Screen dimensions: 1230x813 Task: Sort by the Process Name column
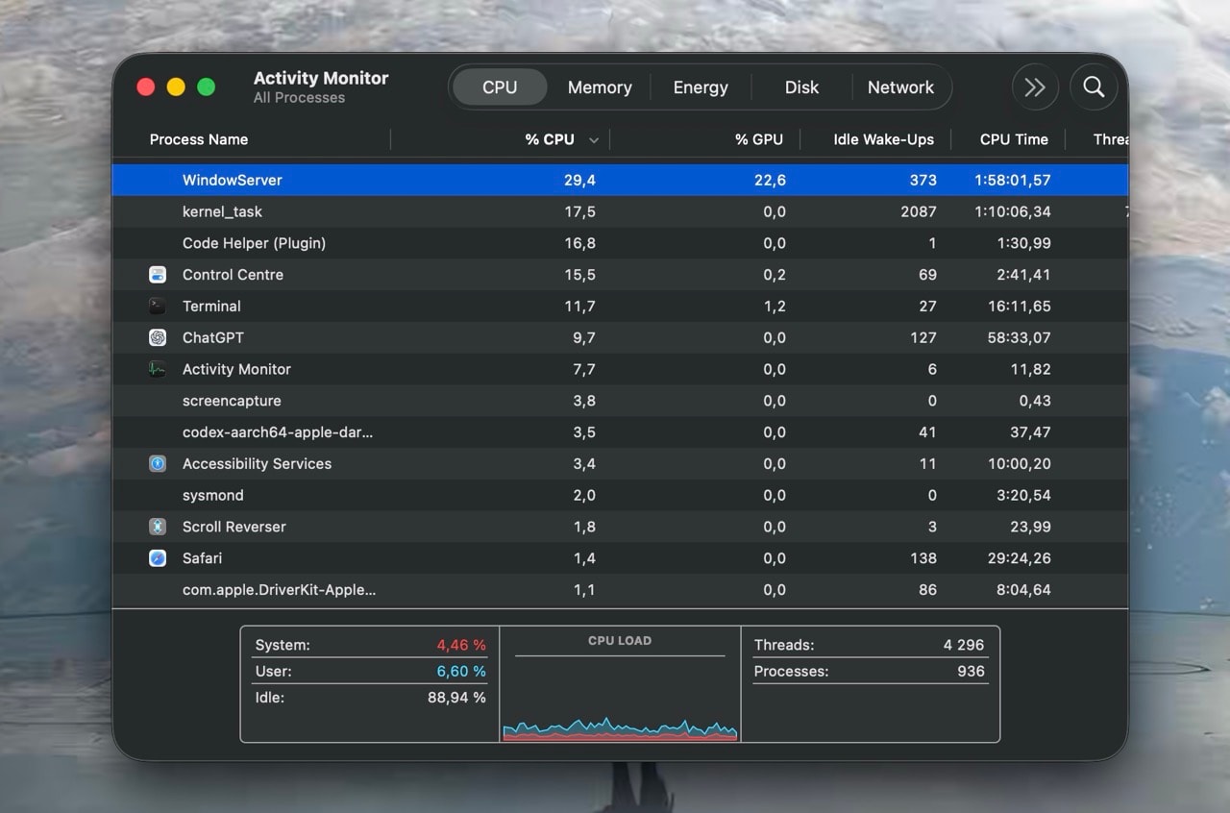tap(199, 139)
